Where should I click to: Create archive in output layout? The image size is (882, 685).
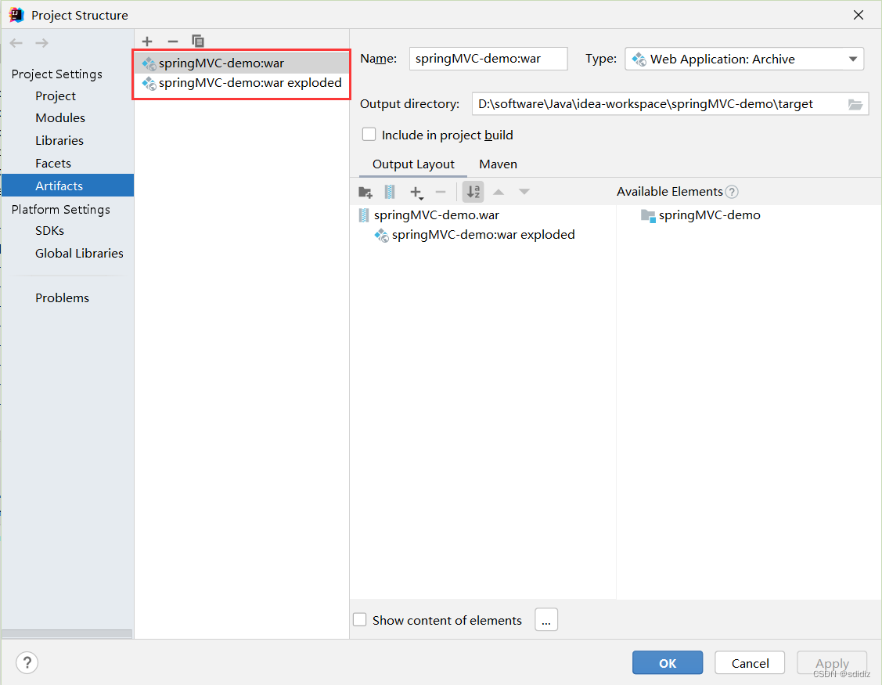tap(389, 192)
